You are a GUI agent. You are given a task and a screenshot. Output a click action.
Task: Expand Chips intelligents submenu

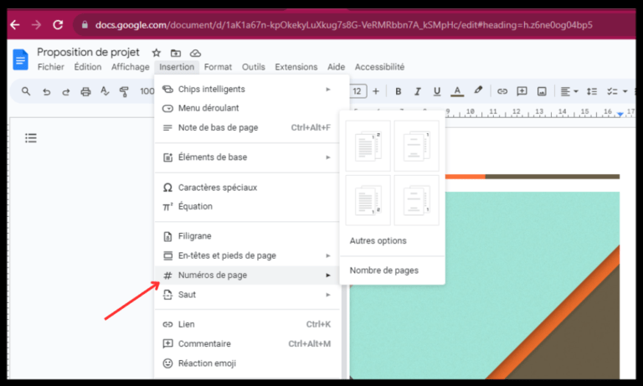coord(247,89)
